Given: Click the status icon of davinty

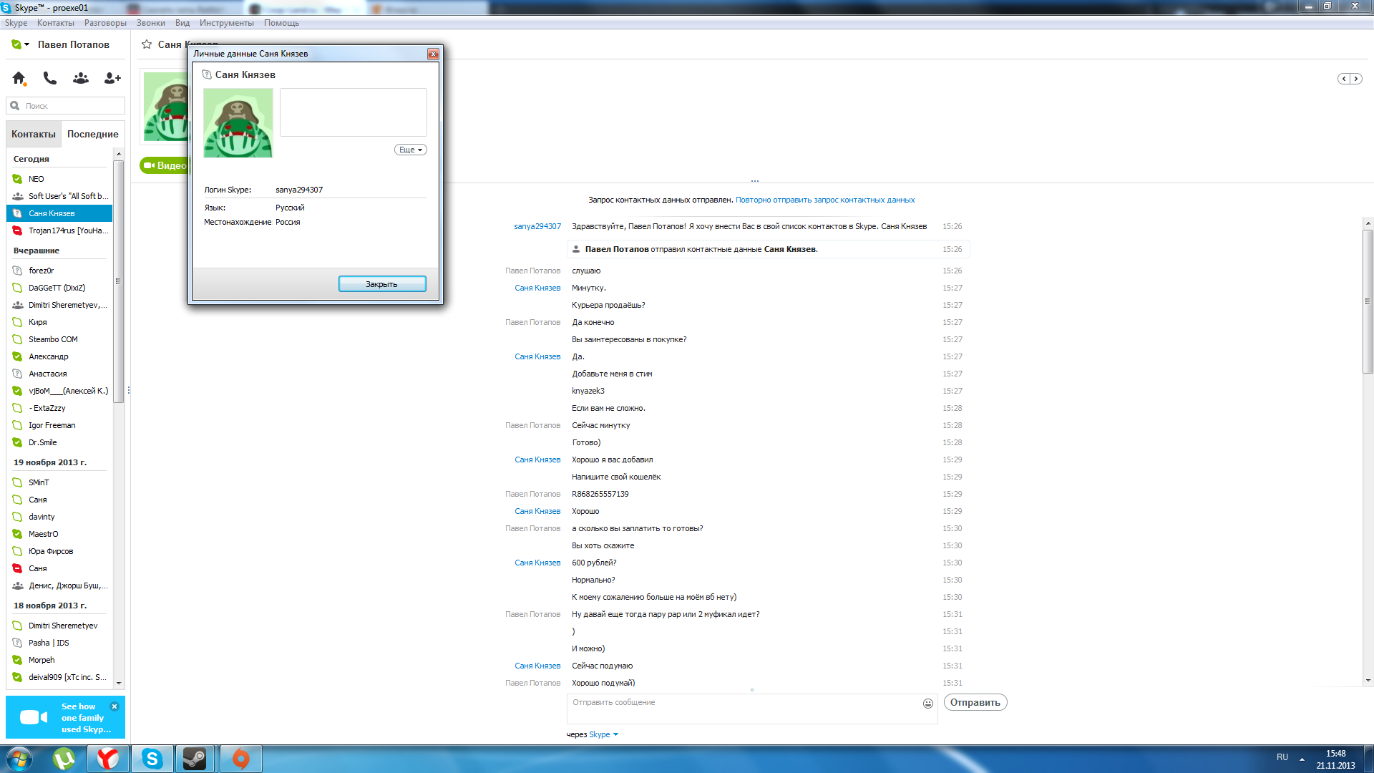Looking at the screenshot, I should [18, 517].
